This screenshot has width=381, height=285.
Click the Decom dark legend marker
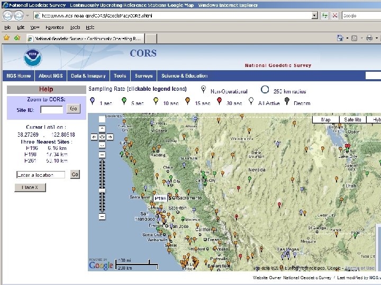tap(287, 101)
